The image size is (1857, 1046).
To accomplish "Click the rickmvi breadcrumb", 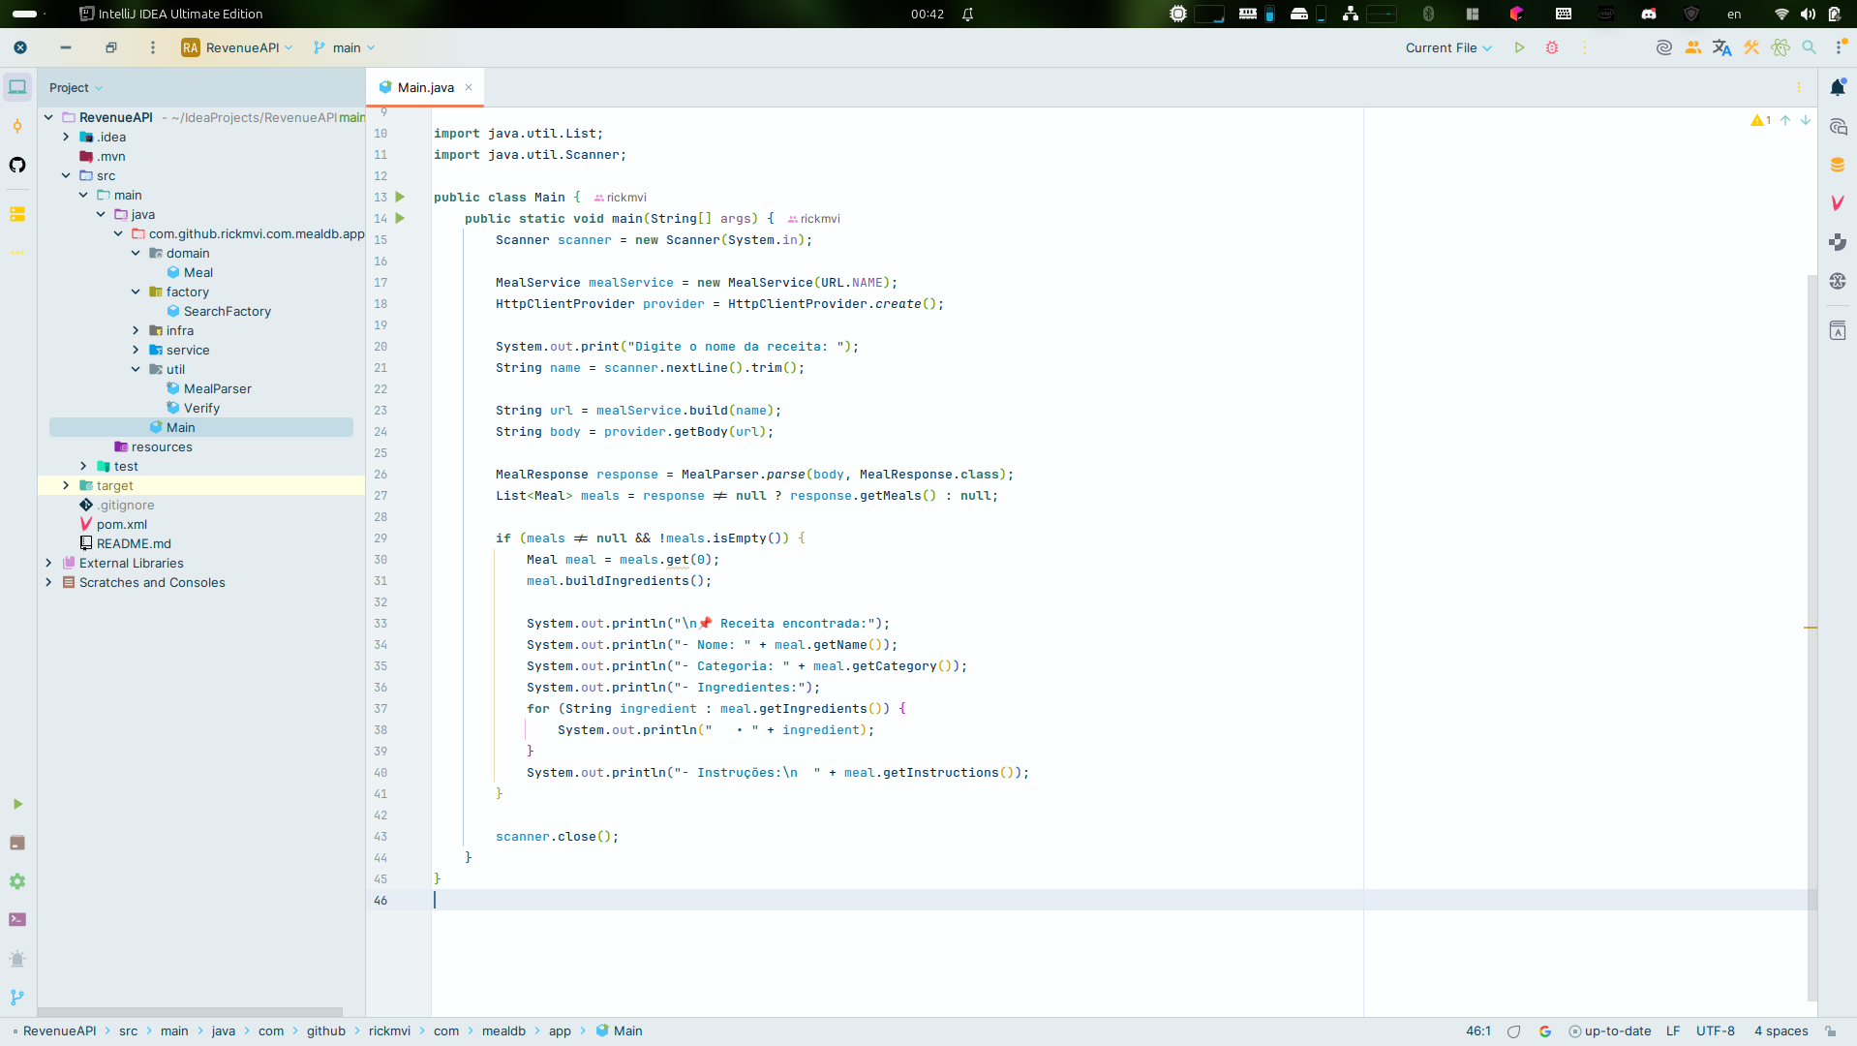I will click(x=389, y=1031).
